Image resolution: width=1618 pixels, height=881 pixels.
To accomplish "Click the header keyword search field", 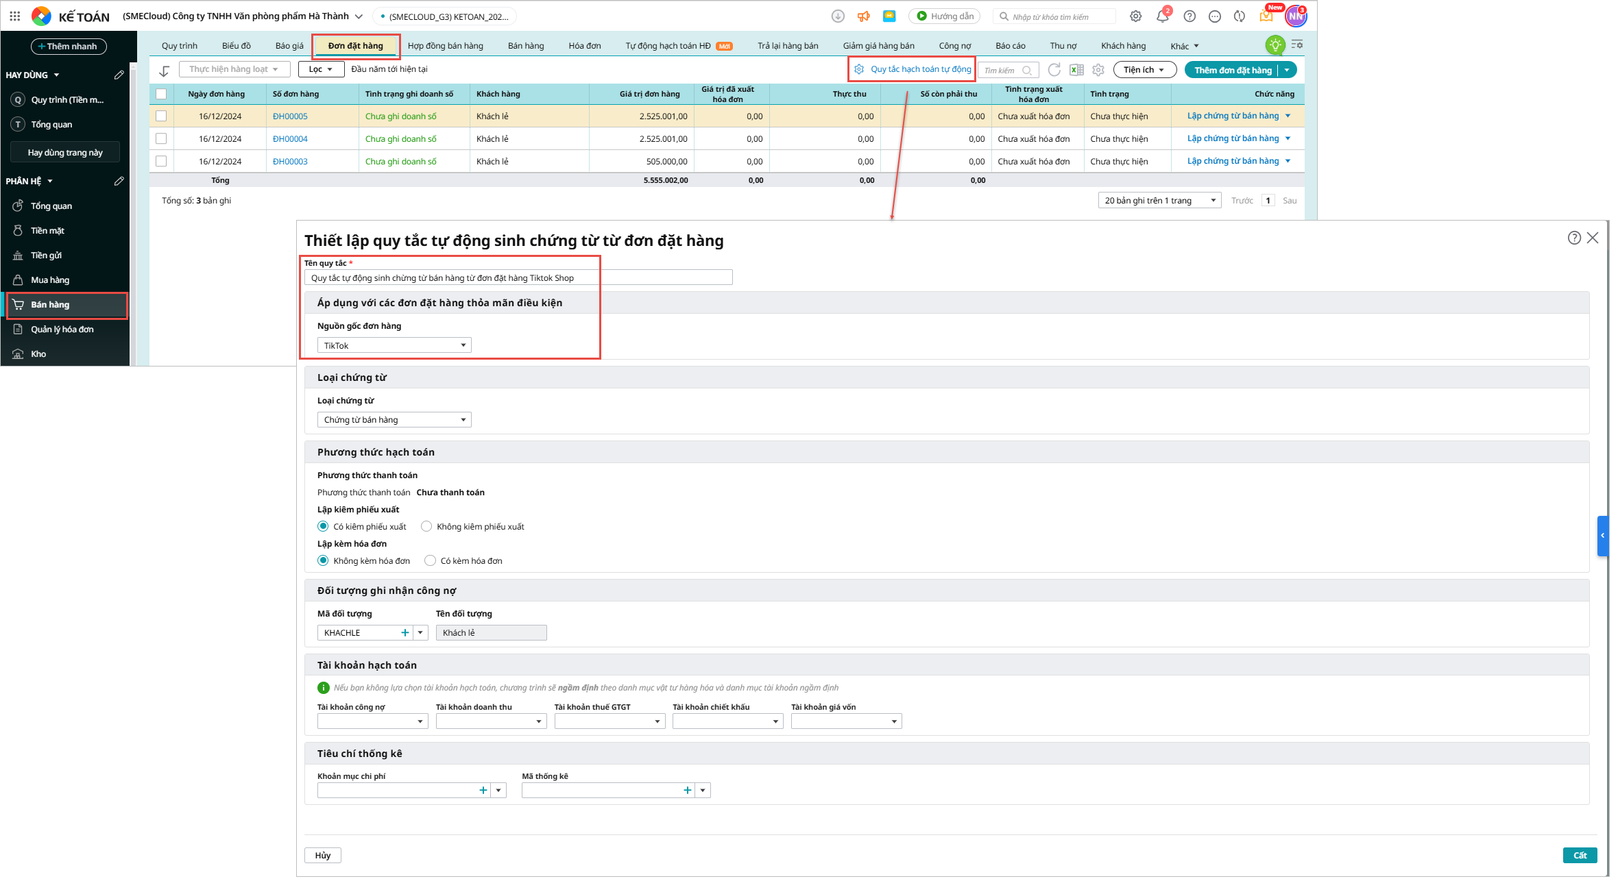I will [x=1054, y=16].
